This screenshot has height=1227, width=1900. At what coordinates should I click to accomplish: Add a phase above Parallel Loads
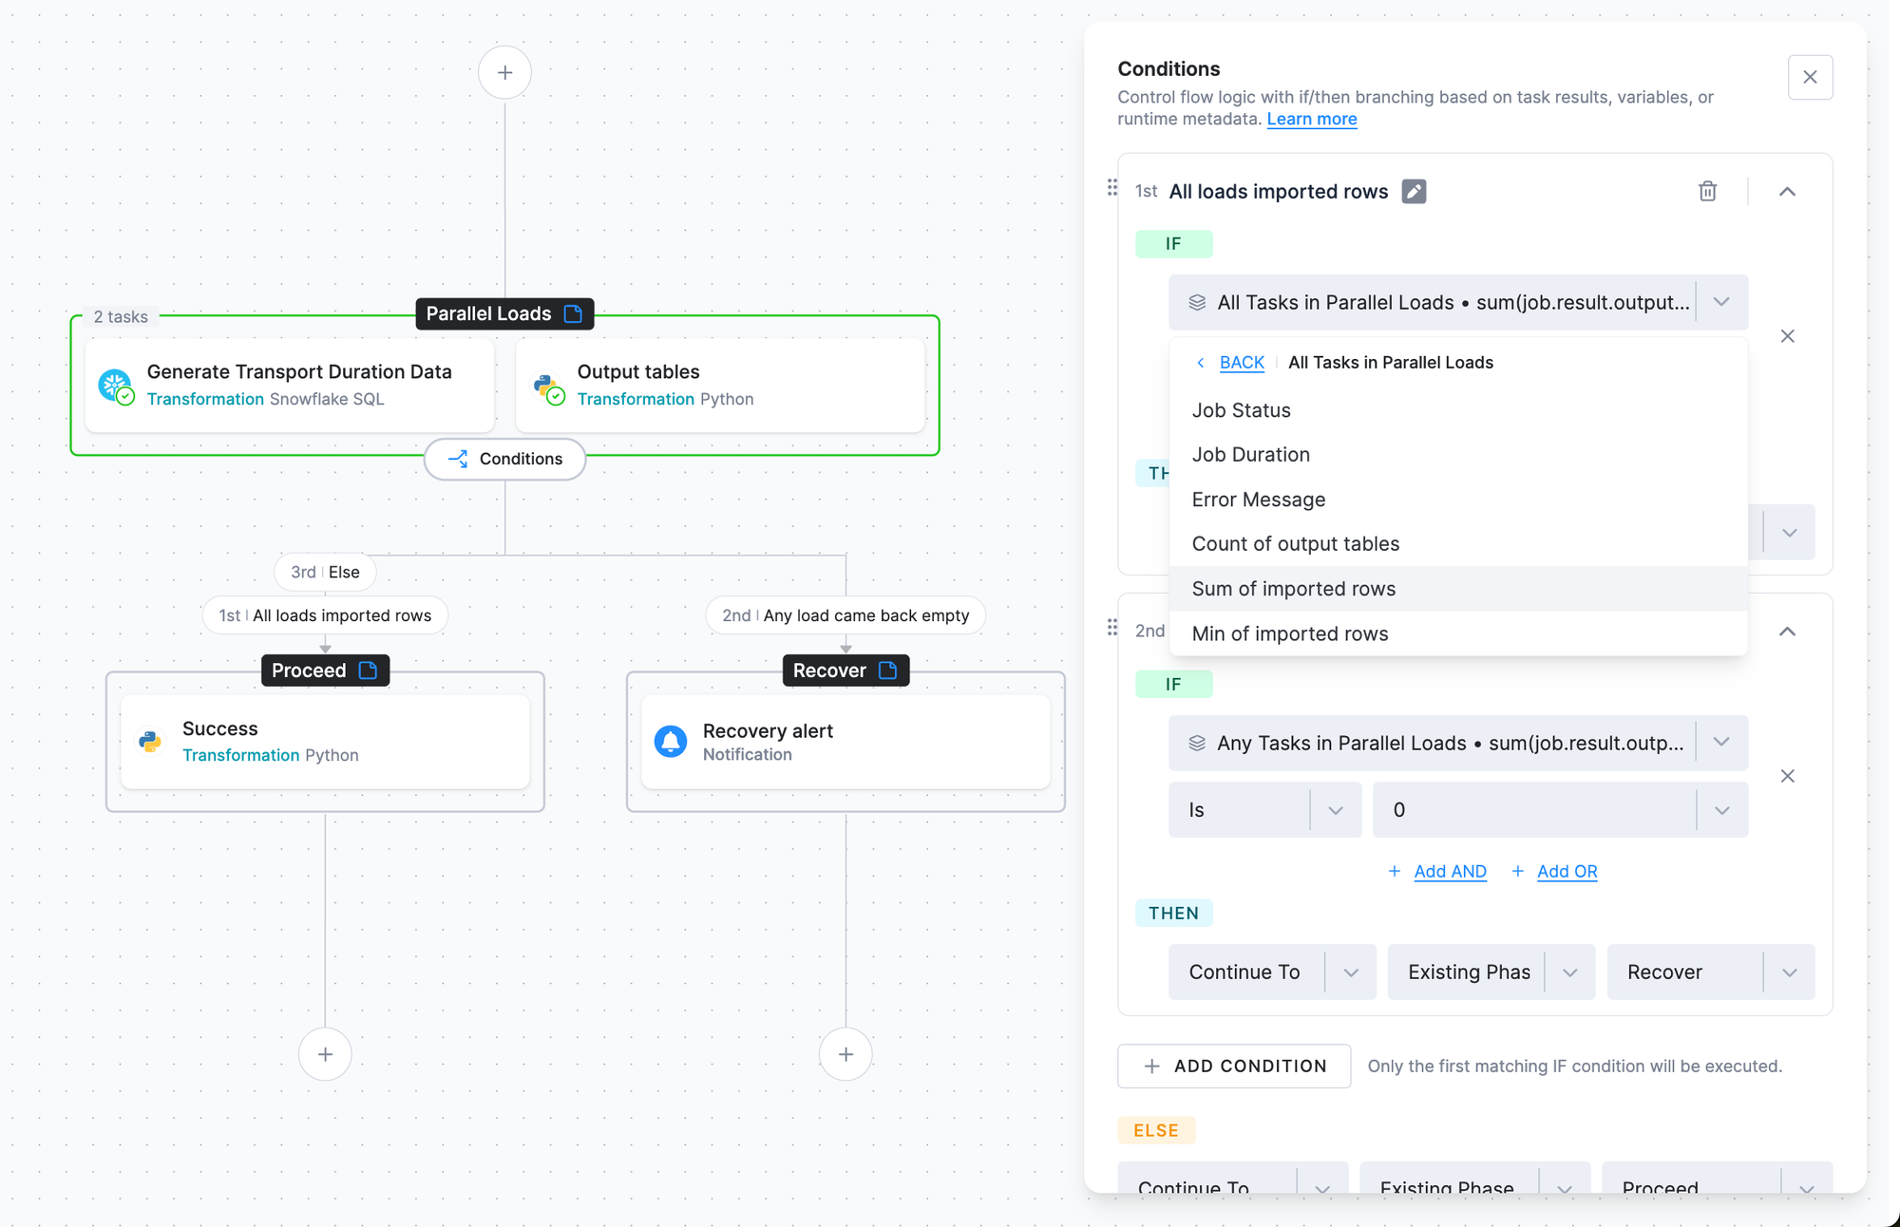(x=504, y=72)
